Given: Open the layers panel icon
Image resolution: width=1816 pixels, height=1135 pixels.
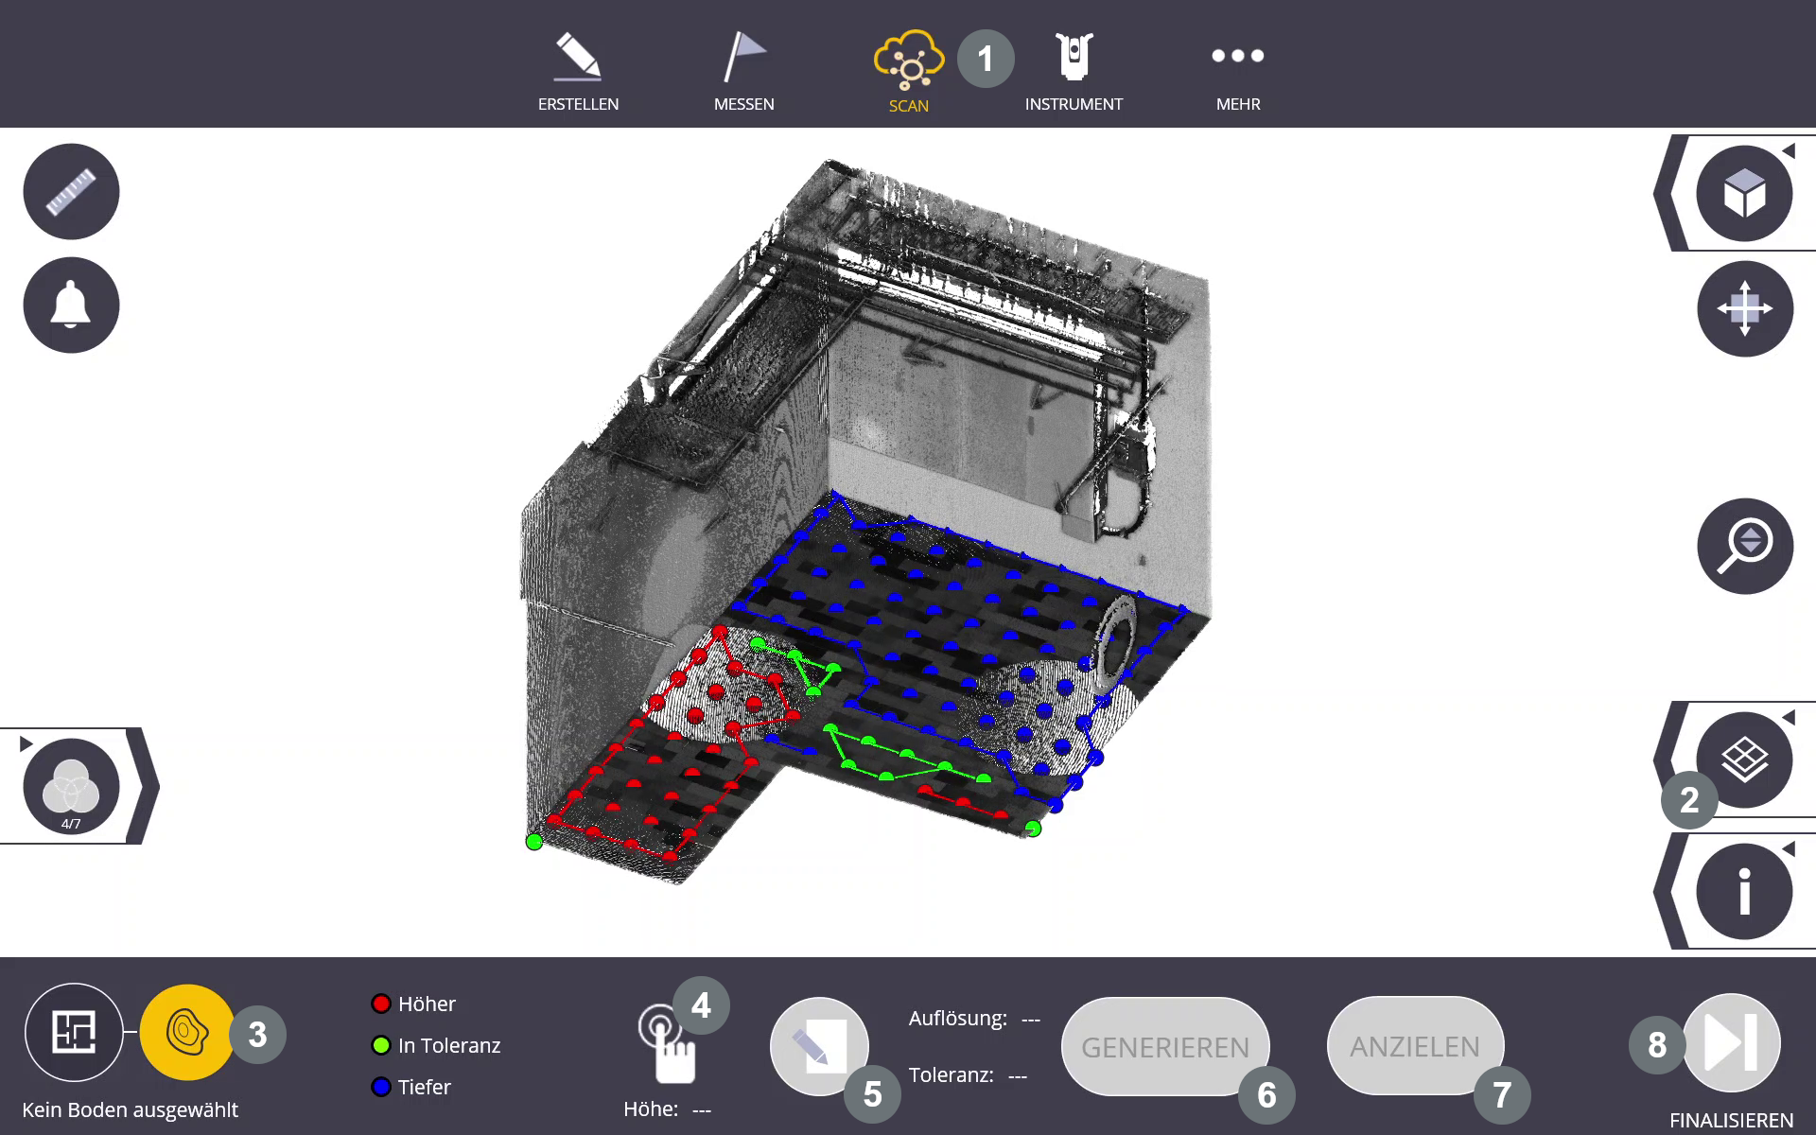Looking at the screenshot, I should click(1744, 759).
